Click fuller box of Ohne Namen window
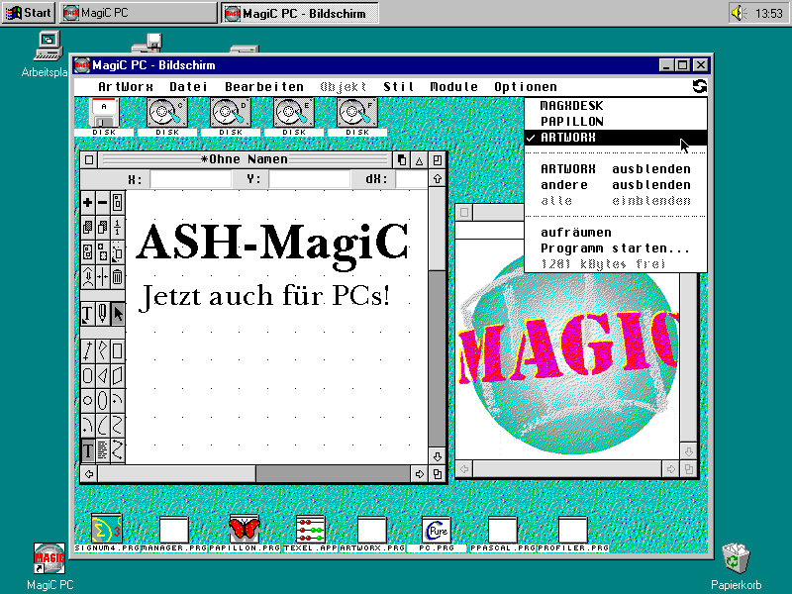This screenshot has width=792, height=594. (437, 160)
